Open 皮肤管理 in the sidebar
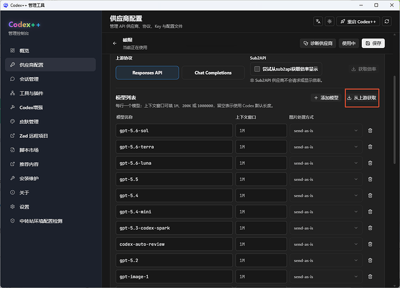This screenshot has height=288, width=400. [50, 122]
